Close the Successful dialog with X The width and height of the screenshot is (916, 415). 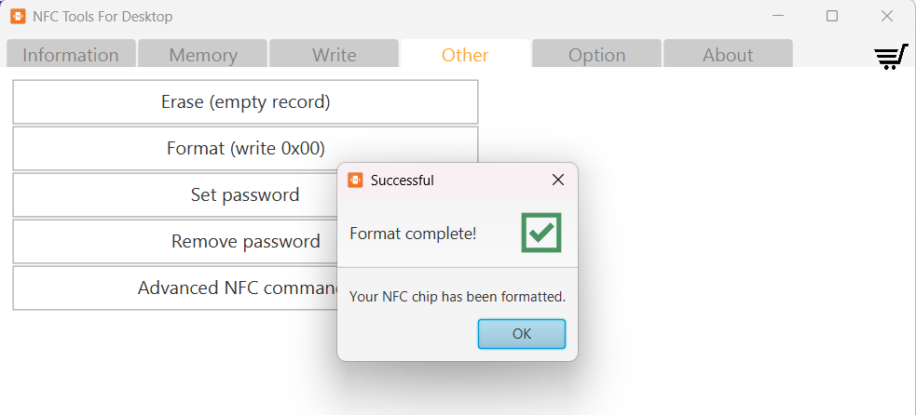pyautogui.click(x=557, y=181)
